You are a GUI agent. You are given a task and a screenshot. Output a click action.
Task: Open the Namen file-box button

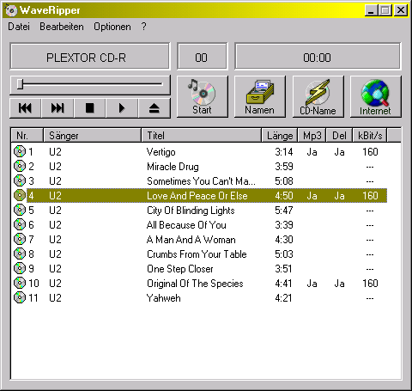tap(260, 96)
